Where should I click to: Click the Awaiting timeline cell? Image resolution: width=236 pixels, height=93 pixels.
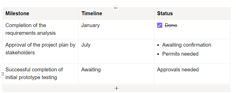[116, 74]
